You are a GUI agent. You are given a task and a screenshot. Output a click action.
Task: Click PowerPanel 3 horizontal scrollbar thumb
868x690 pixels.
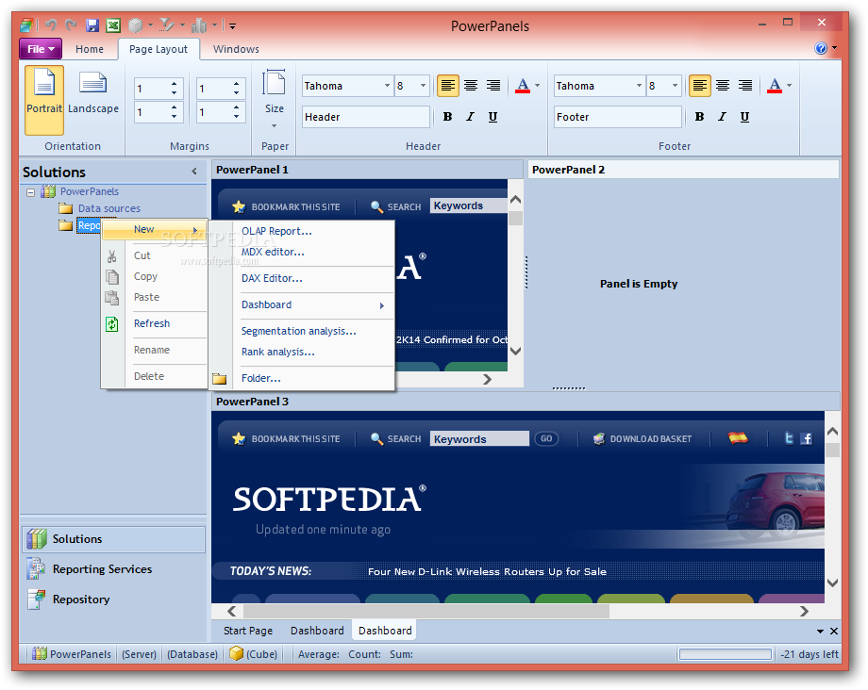[426, 612]
